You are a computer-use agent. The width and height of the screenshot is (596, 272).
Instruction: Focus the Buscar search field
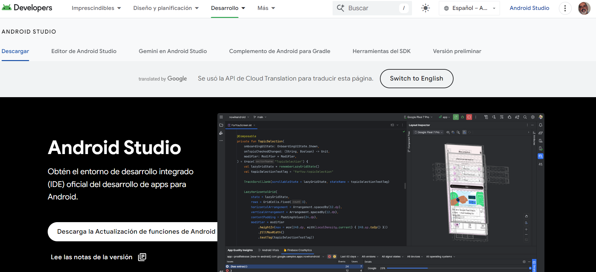click(x=372, y=8)
